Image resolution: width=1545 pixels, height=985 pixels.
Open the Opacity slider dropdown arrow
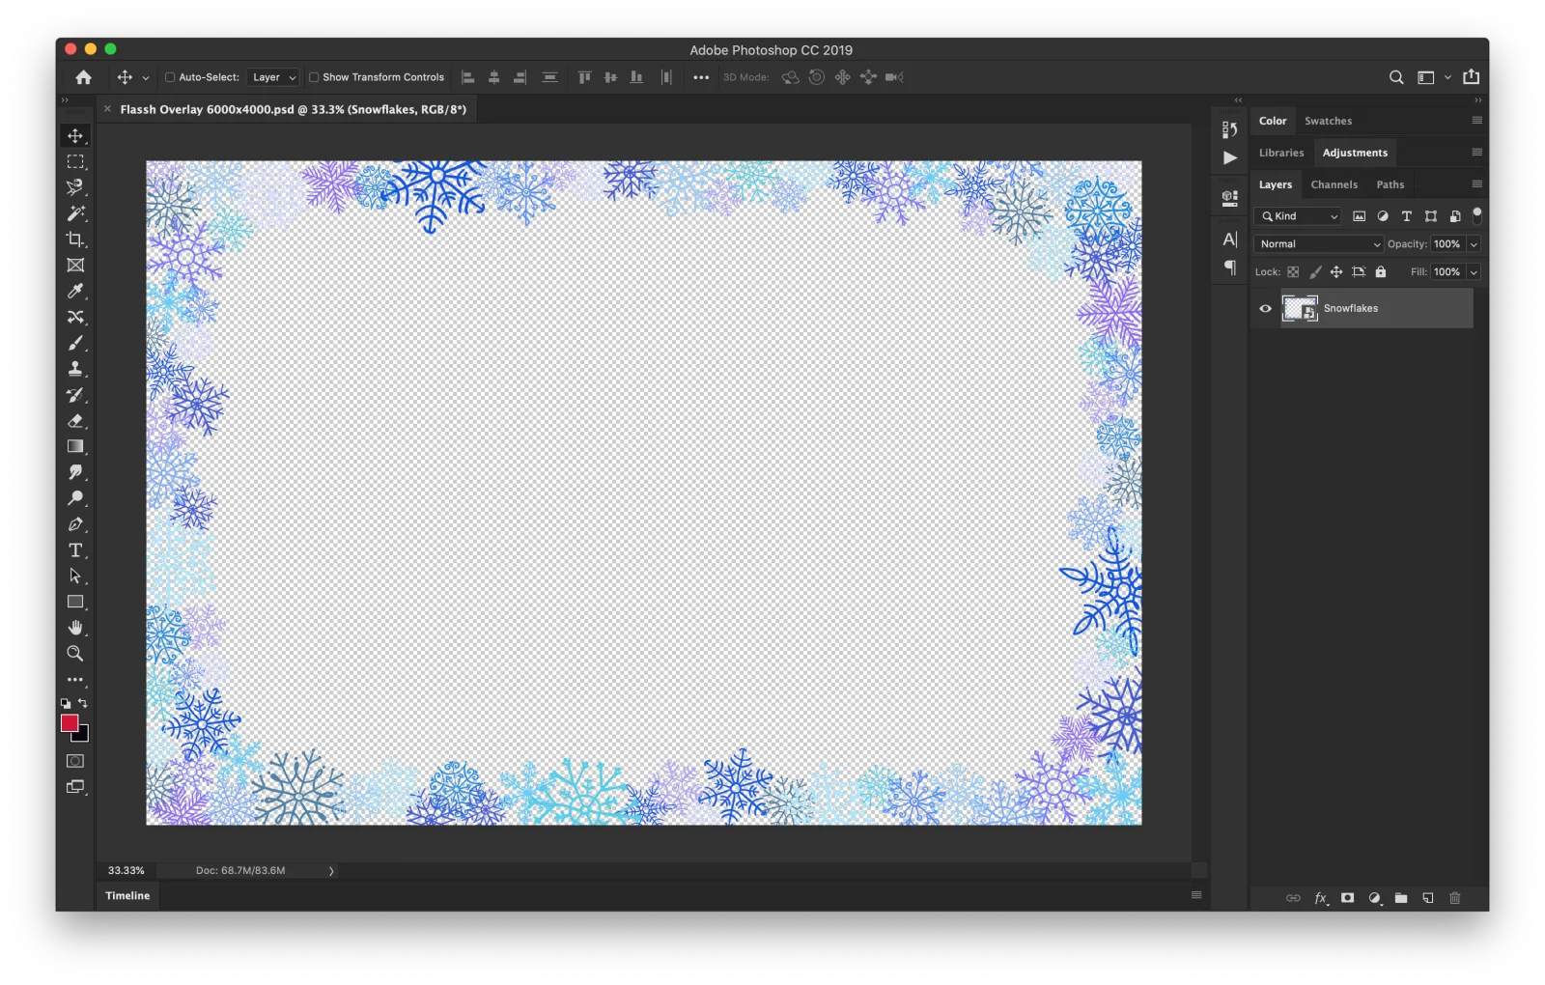1474,244
